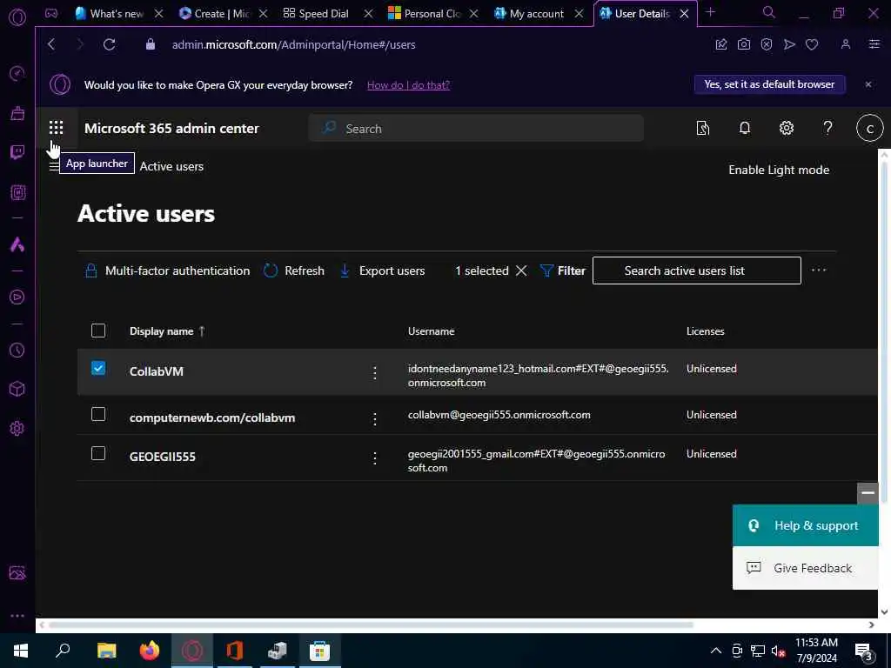Screen dimensions: 891x668
Task: Open Opera GX Corner gamepad icon
Action: tap(51, 13)
